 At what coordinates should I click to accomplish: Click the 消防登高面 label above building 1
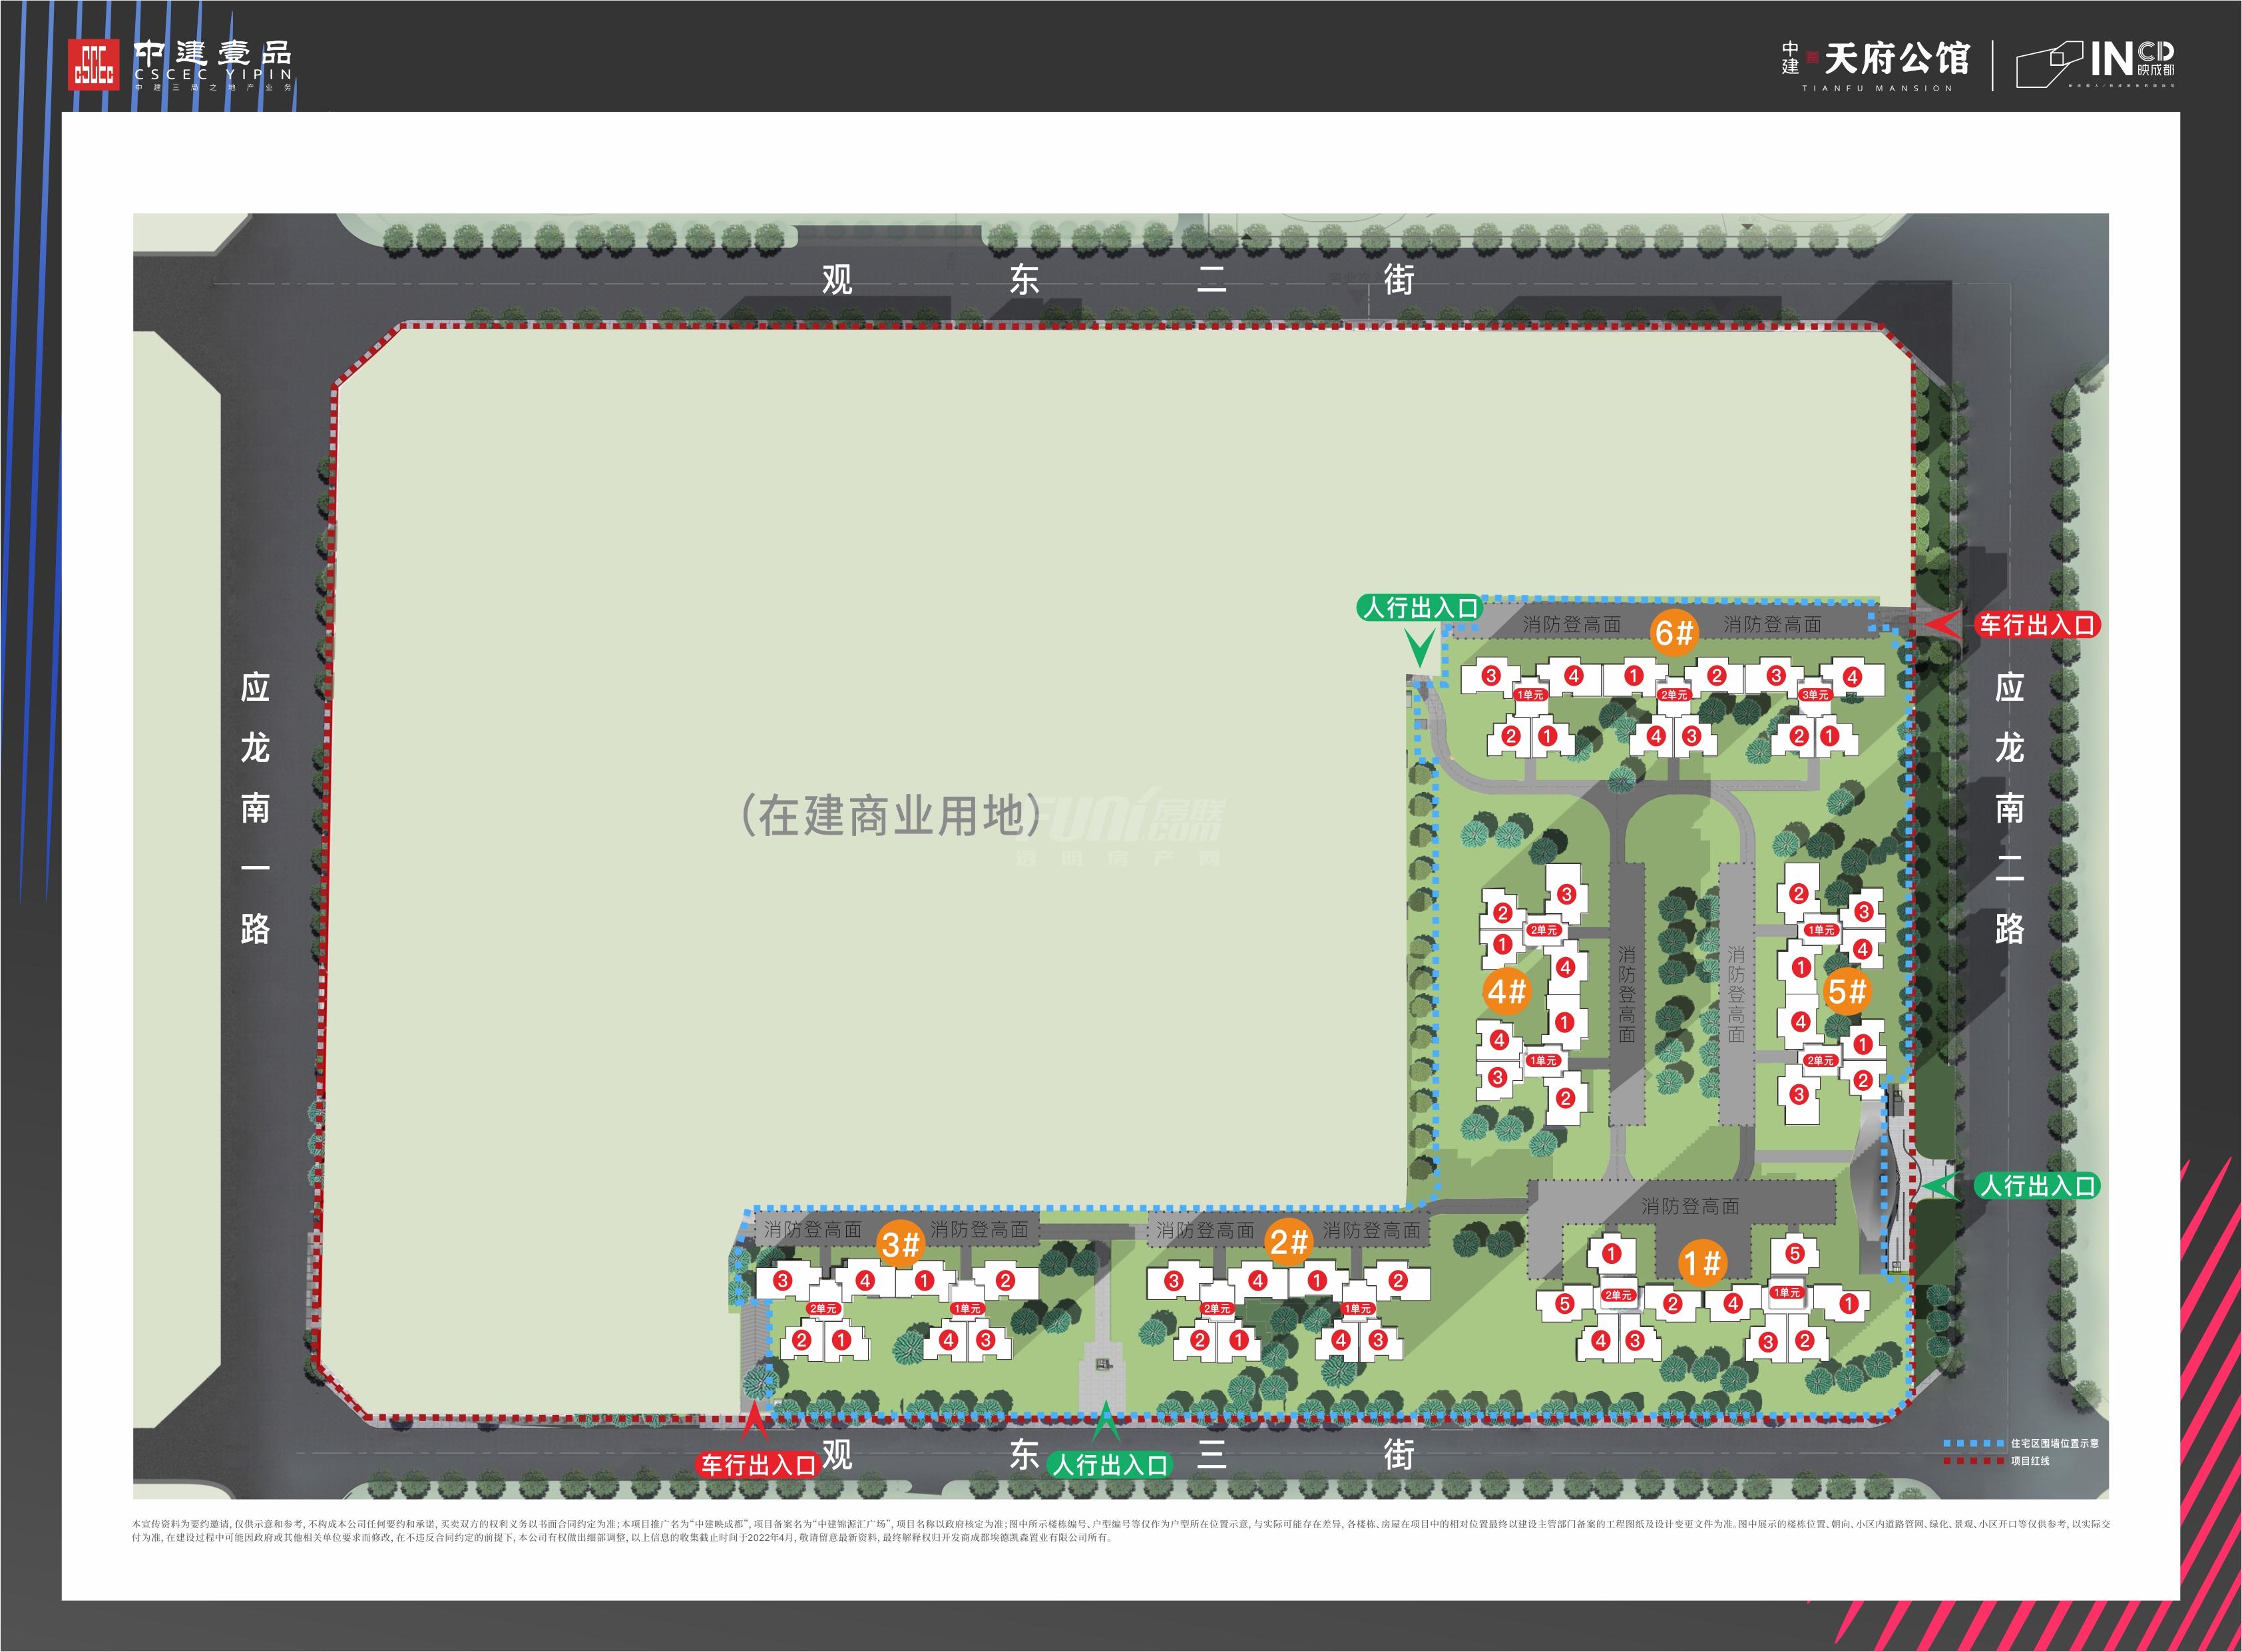coord(1690,1207)
